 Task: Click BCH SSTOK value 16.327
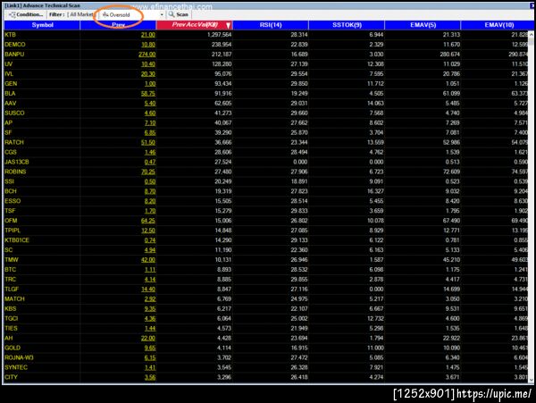375,191
